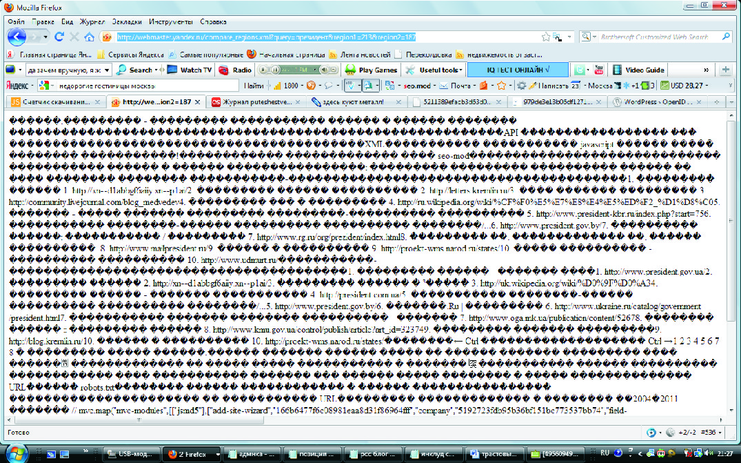The image size is (741, 463).
Task: Open the Закладки menu
Action: point(127,22)
